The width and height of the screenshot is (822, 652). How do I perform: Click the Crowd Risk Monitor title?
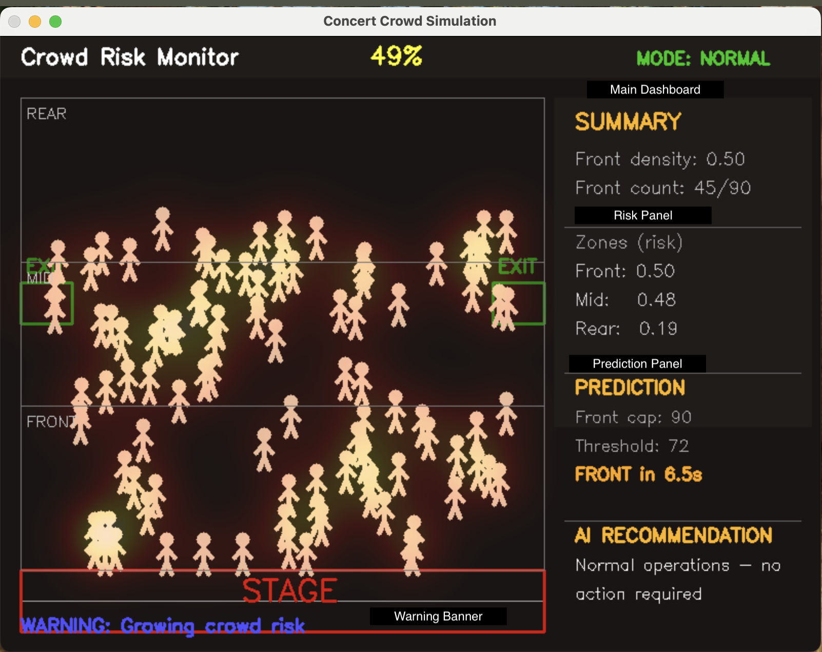click(x=129, y=57)
